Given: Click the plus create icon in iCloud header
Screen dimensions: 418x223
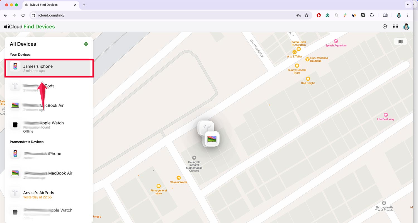Looking at the screenshot, I should click(385, 26).
